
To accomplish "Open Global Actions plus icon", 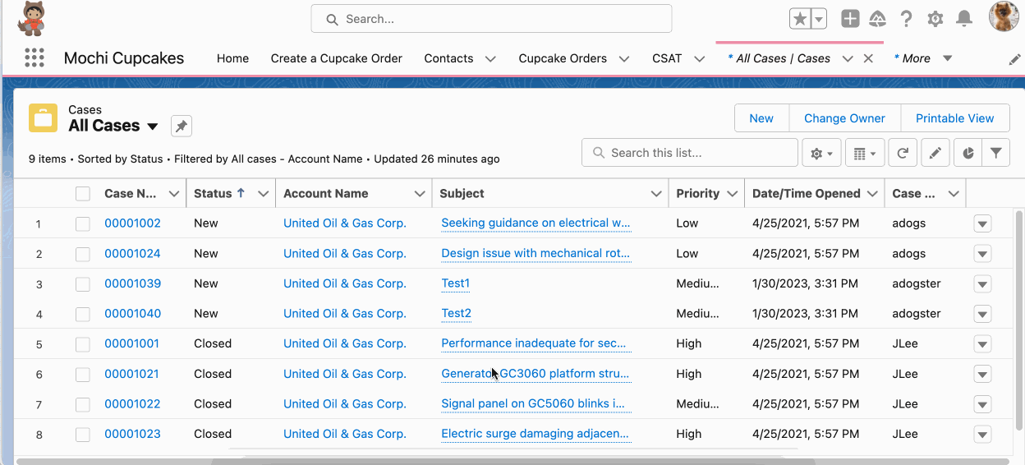I will pyautogui.click(x=850, y=19).
